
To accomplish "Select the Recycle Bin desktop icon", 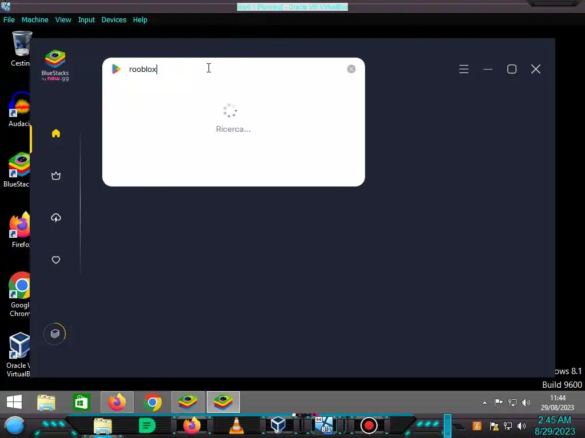I will pos(21,49).
